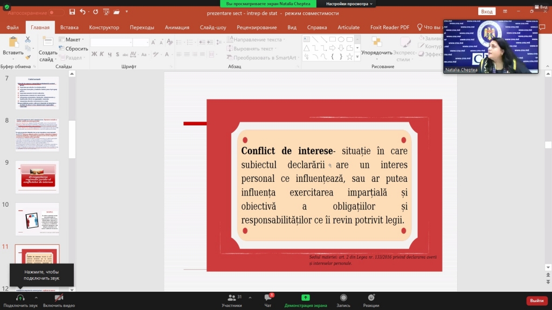Open the Chat panel
The height and width of the screenshot is (310, 552).
click(x=268, y=298)
